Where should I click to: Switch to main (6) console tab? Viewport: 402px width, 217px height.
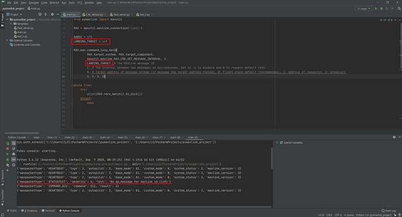click(x=140, y=137)
